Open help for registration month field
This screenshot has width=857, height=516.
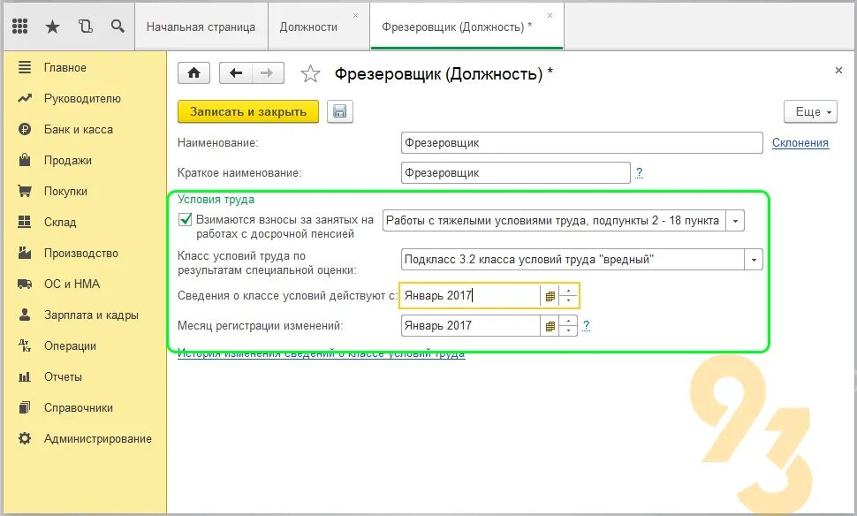pos(586,326)
